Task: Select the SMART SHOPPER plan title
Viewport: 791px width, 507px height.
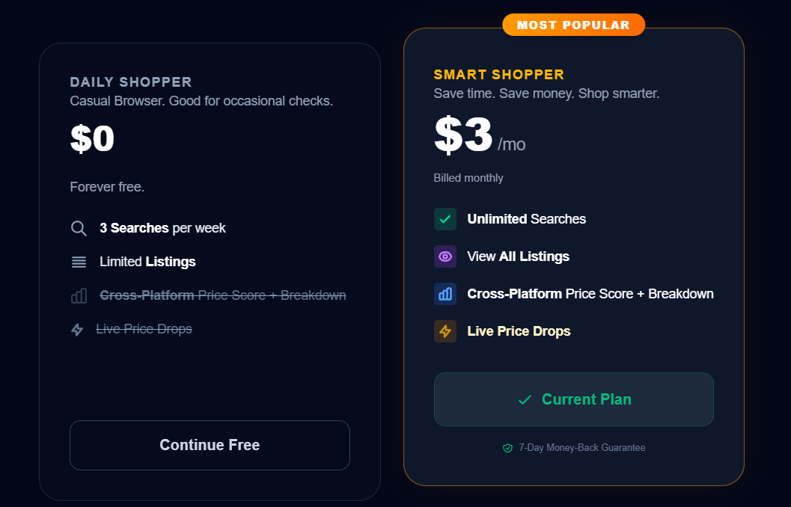Action: (499, 75)
